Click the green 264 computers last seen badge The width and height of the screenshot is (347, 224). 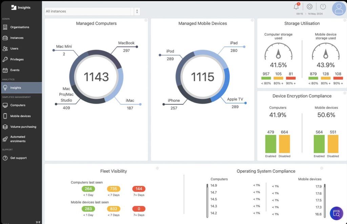88,189
